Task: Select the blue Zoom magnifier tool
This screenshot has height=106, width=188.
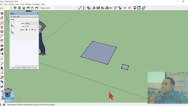Action: tap(2, 82)
